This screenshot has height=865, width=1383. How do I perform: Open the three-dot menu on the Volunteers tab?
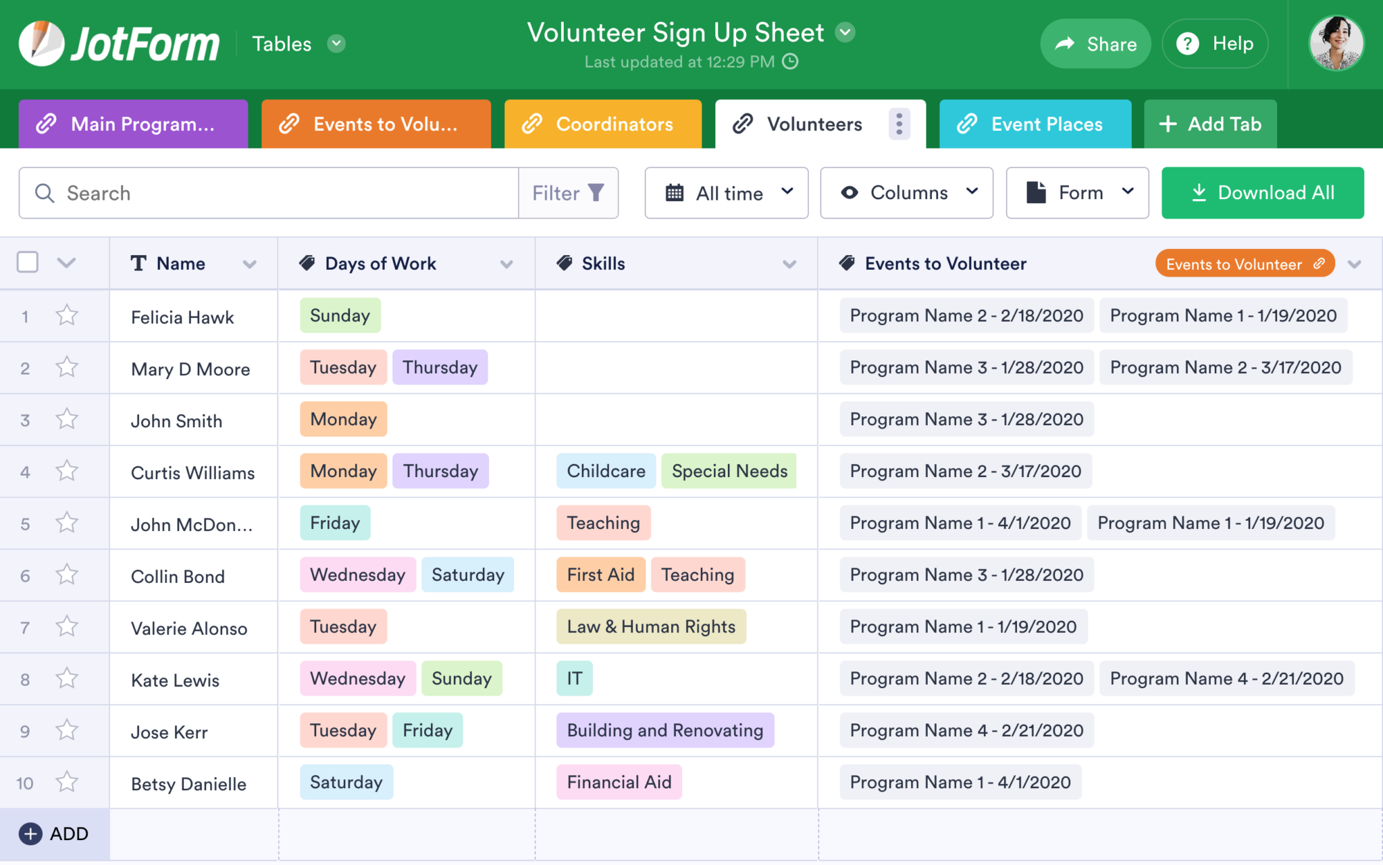point(899,124)
